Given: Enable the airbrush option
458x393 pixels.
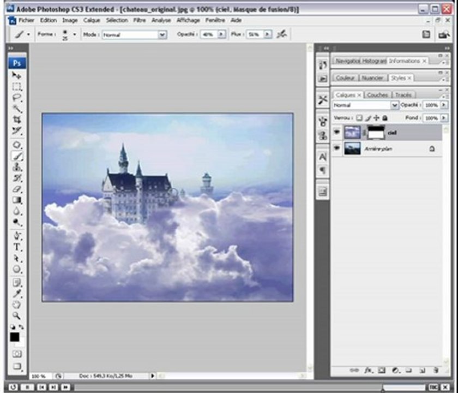Looking at the screenshot, I should click(x=281, y=34).
